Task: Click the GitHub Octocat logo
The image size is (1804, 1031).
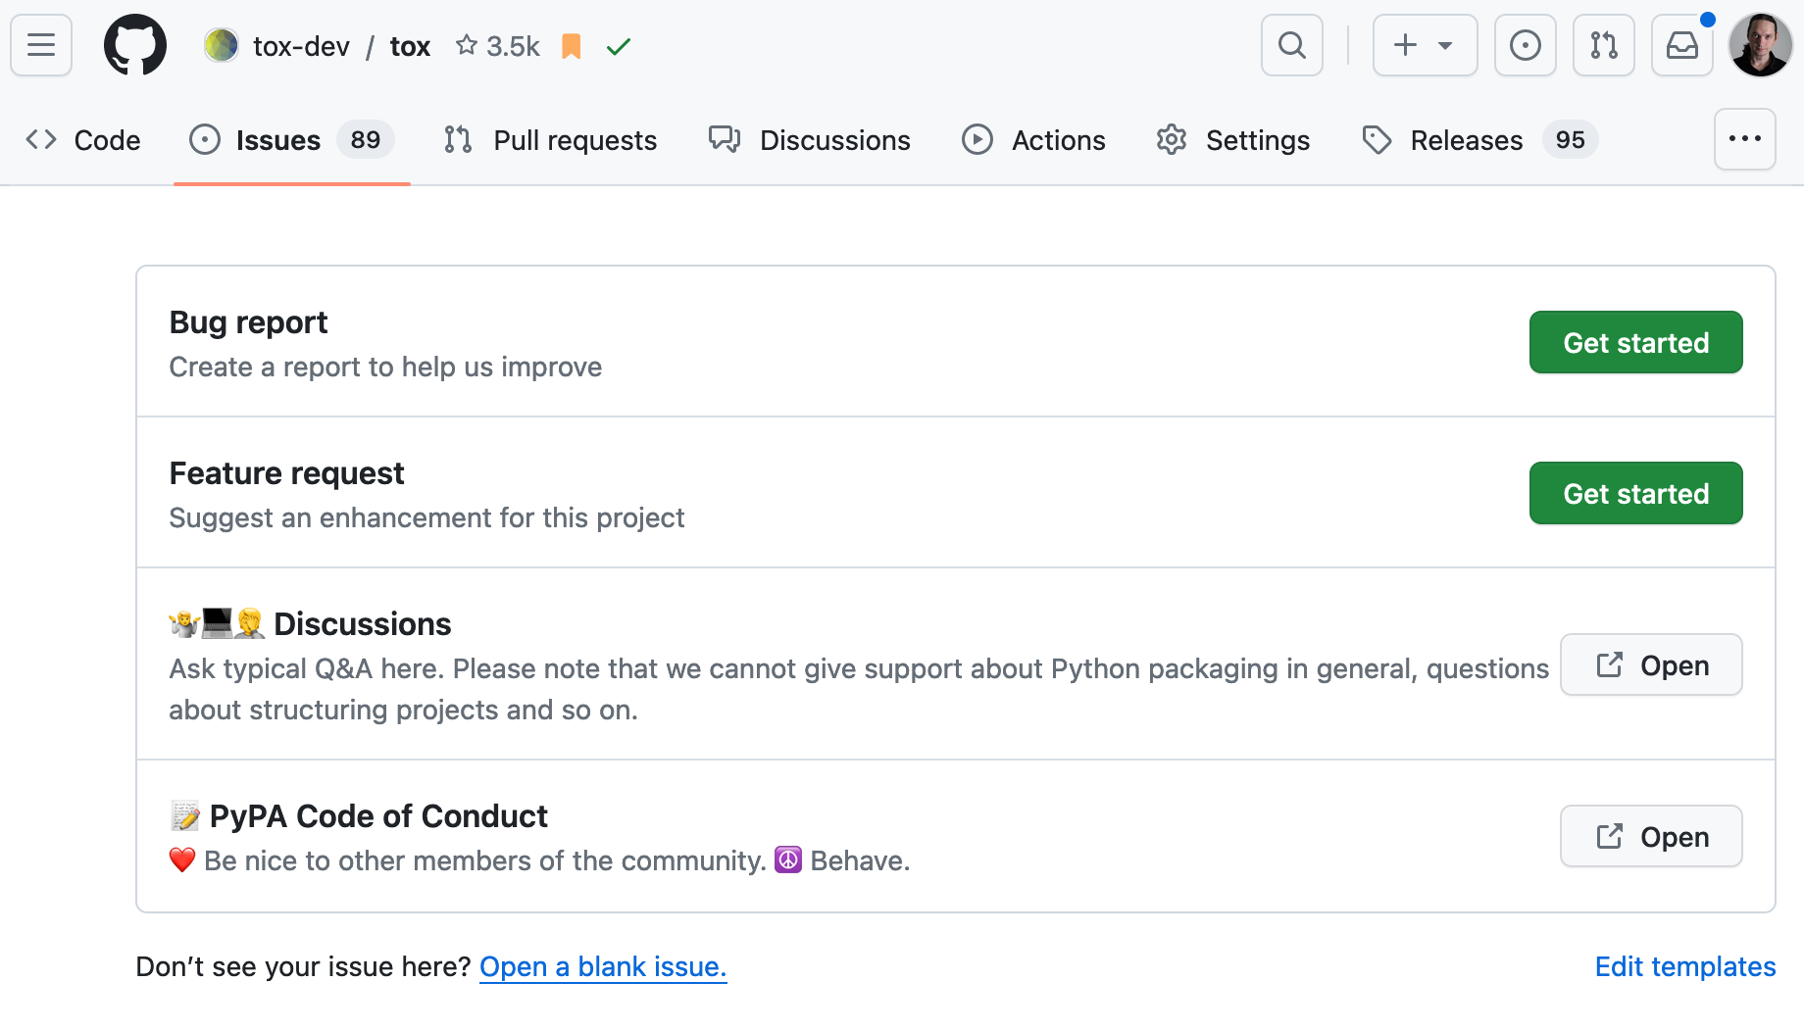Action: (x=135, y=45)
